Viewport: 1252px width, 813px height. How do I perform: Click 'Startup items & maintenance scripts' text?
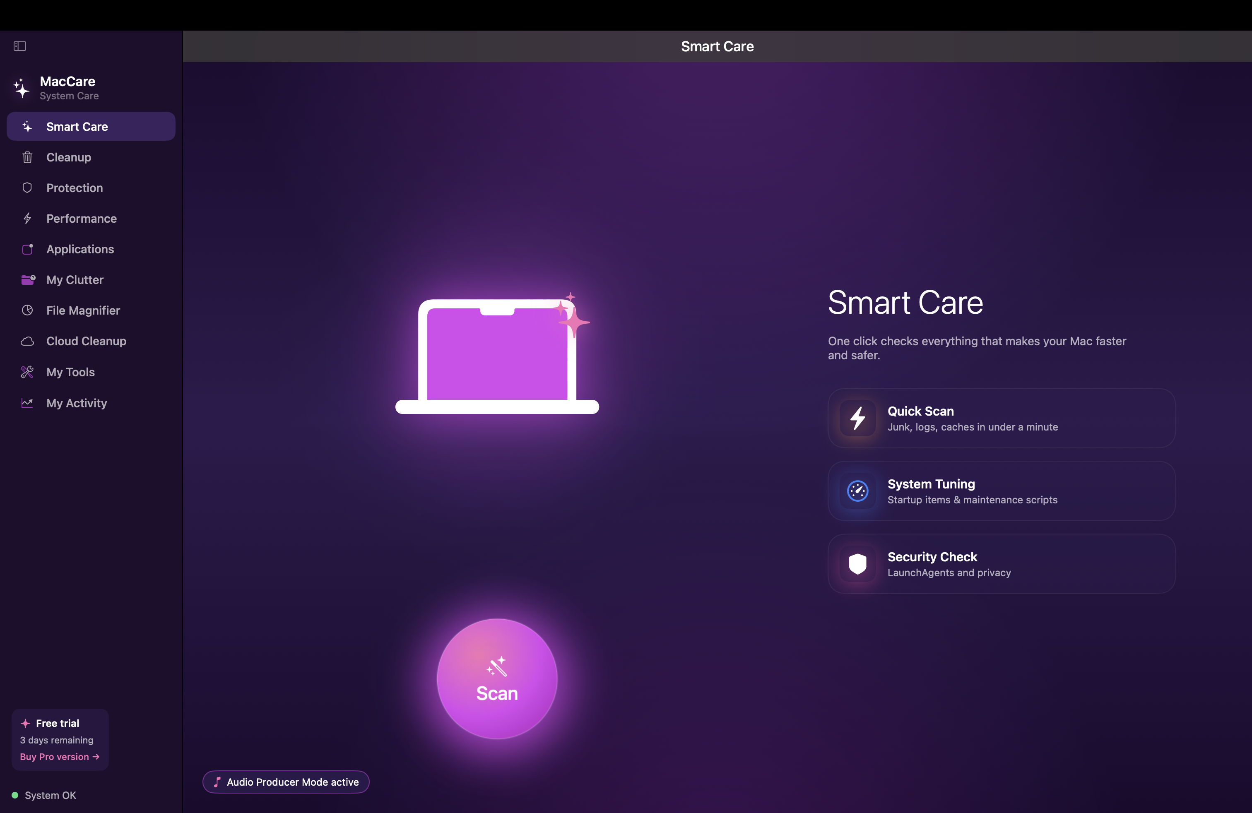point(972,500)
